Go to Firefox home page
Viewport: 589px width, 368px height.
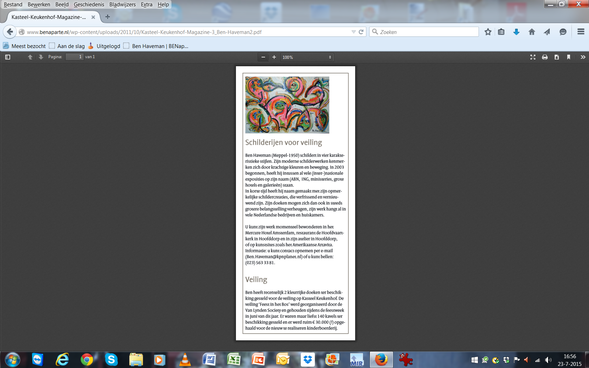tap(532, 32)
